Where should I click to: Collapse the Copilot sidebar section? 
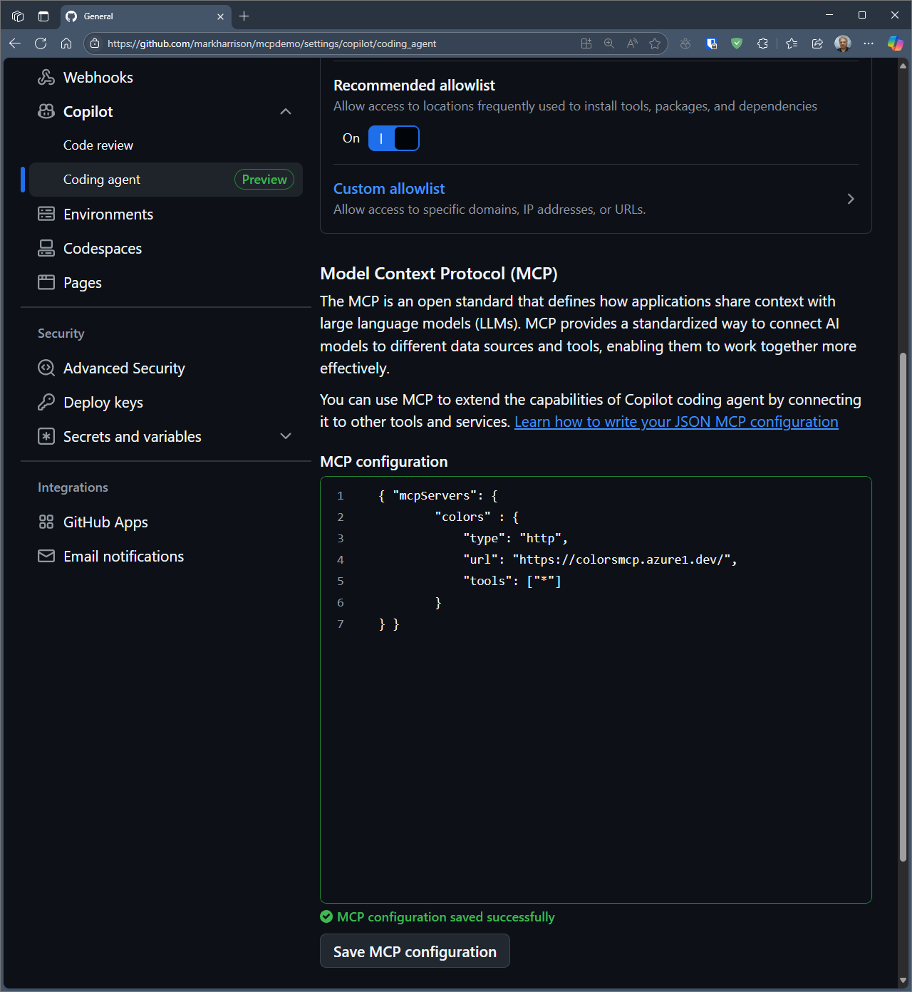[286, 112]
